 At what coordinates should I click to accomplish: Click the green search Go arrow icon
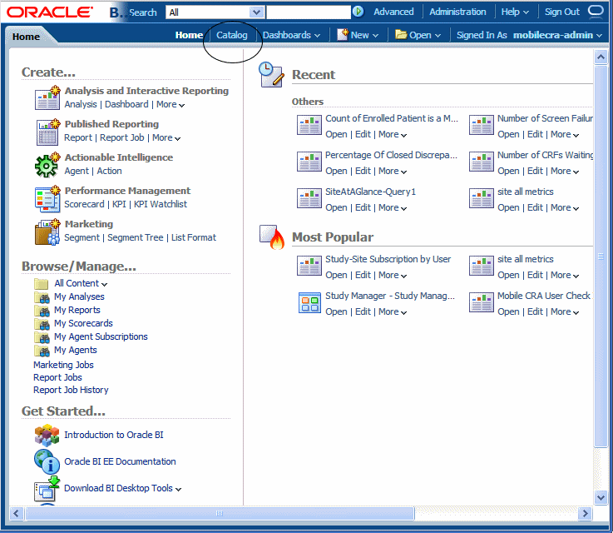358,12
